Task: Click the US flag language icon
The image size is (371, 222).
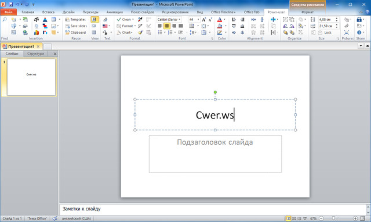Action: [105, 26]
